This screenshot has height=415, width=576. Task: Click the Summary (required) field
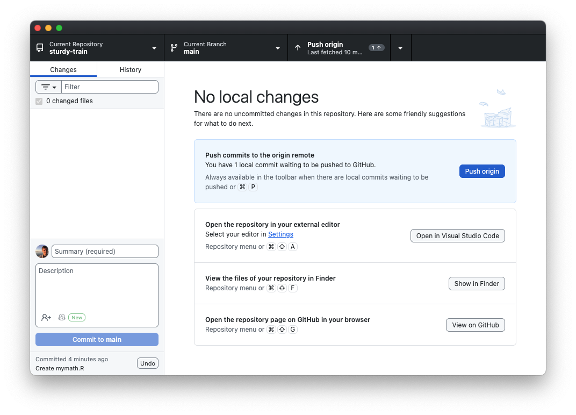[x=105, y=252]
